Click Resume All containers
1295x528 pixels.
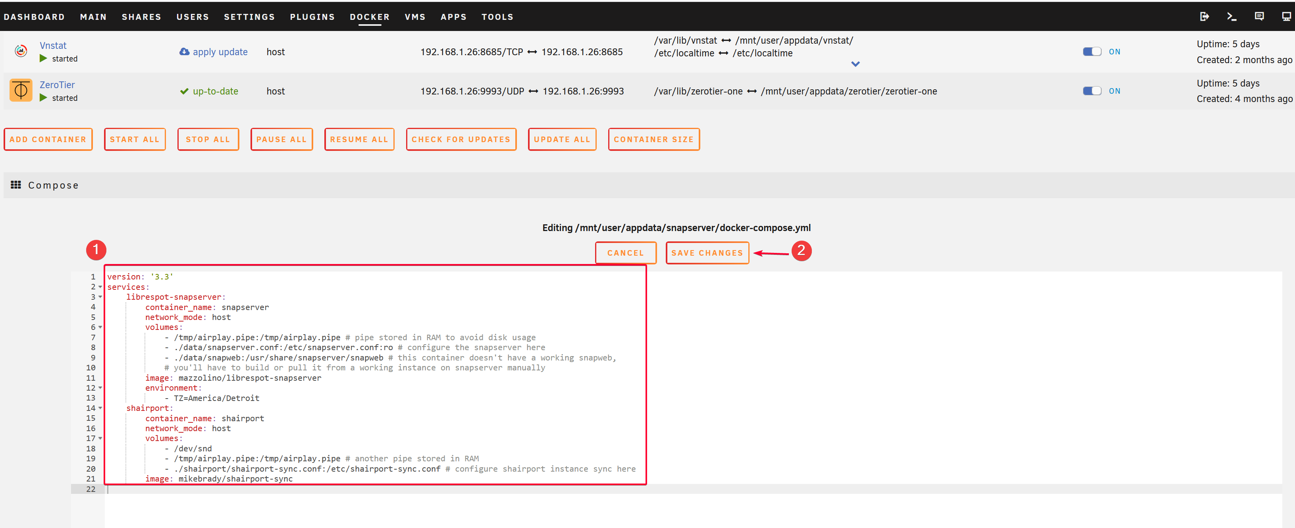[x=359, y=139]
